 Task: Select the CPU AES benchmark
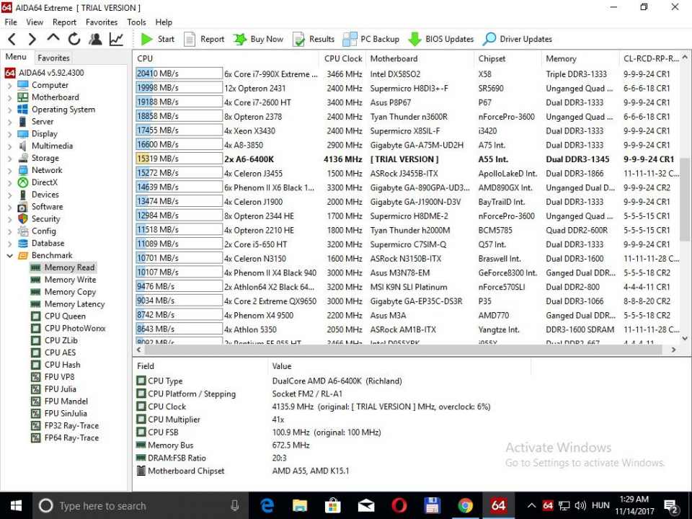click(x=60, y=352)
